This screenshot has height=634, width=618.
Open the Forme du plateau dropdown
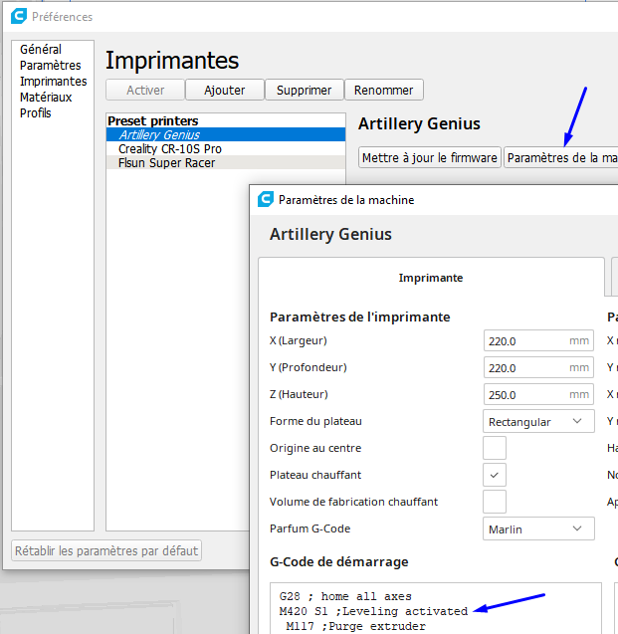538,421
